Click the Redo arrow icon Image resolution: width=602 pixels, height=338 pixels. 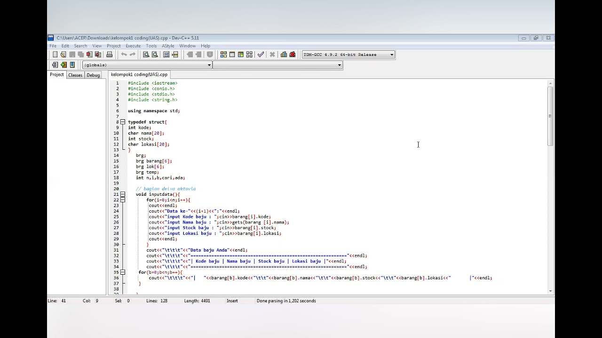point(132,54)
